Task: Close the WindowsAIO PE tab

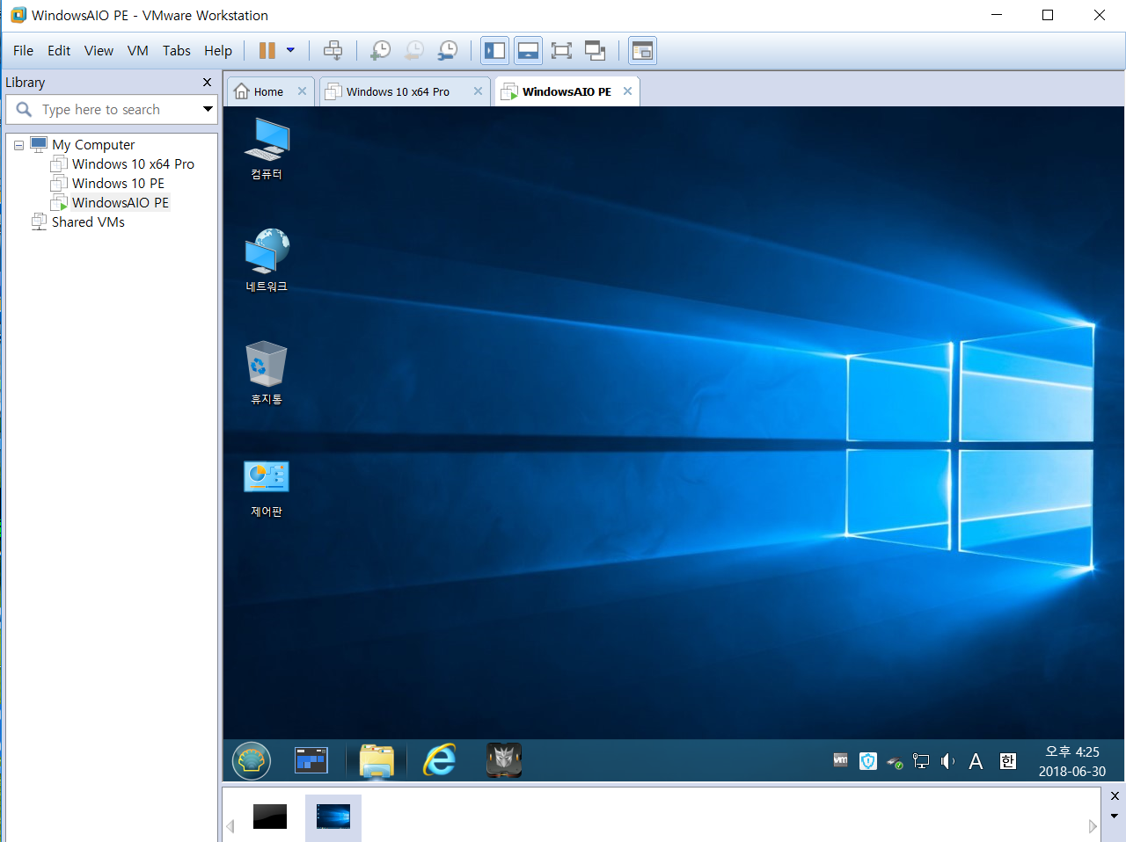Action: pyautogui.click(x=628, y=91)
